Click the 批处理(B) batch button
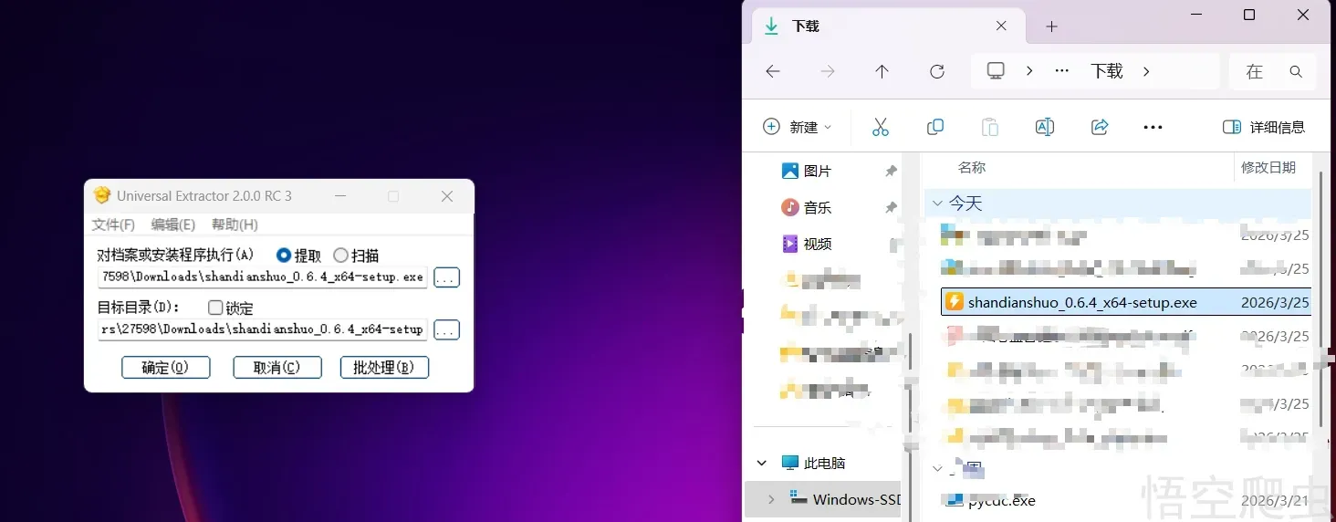The width and height of the screenshot is (1336, 522). pos(384,367)
